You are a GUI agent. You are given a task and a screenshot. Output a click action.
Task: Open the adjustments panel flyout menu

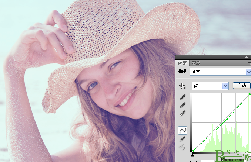click(x=250, y=63)
